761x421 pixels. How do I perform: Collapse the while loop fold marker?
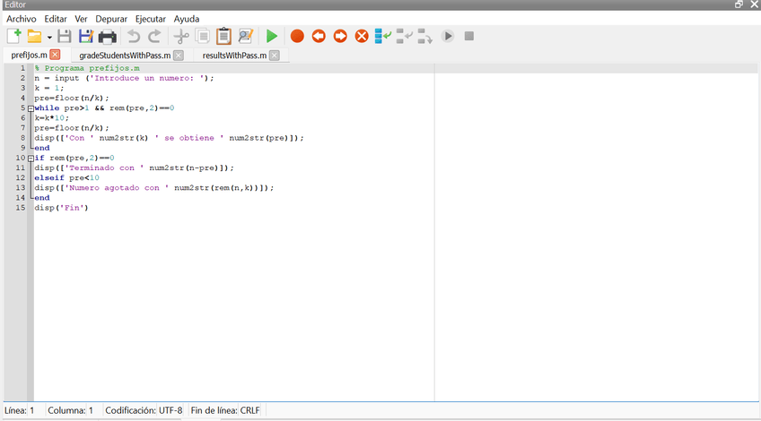coord(31,108)
